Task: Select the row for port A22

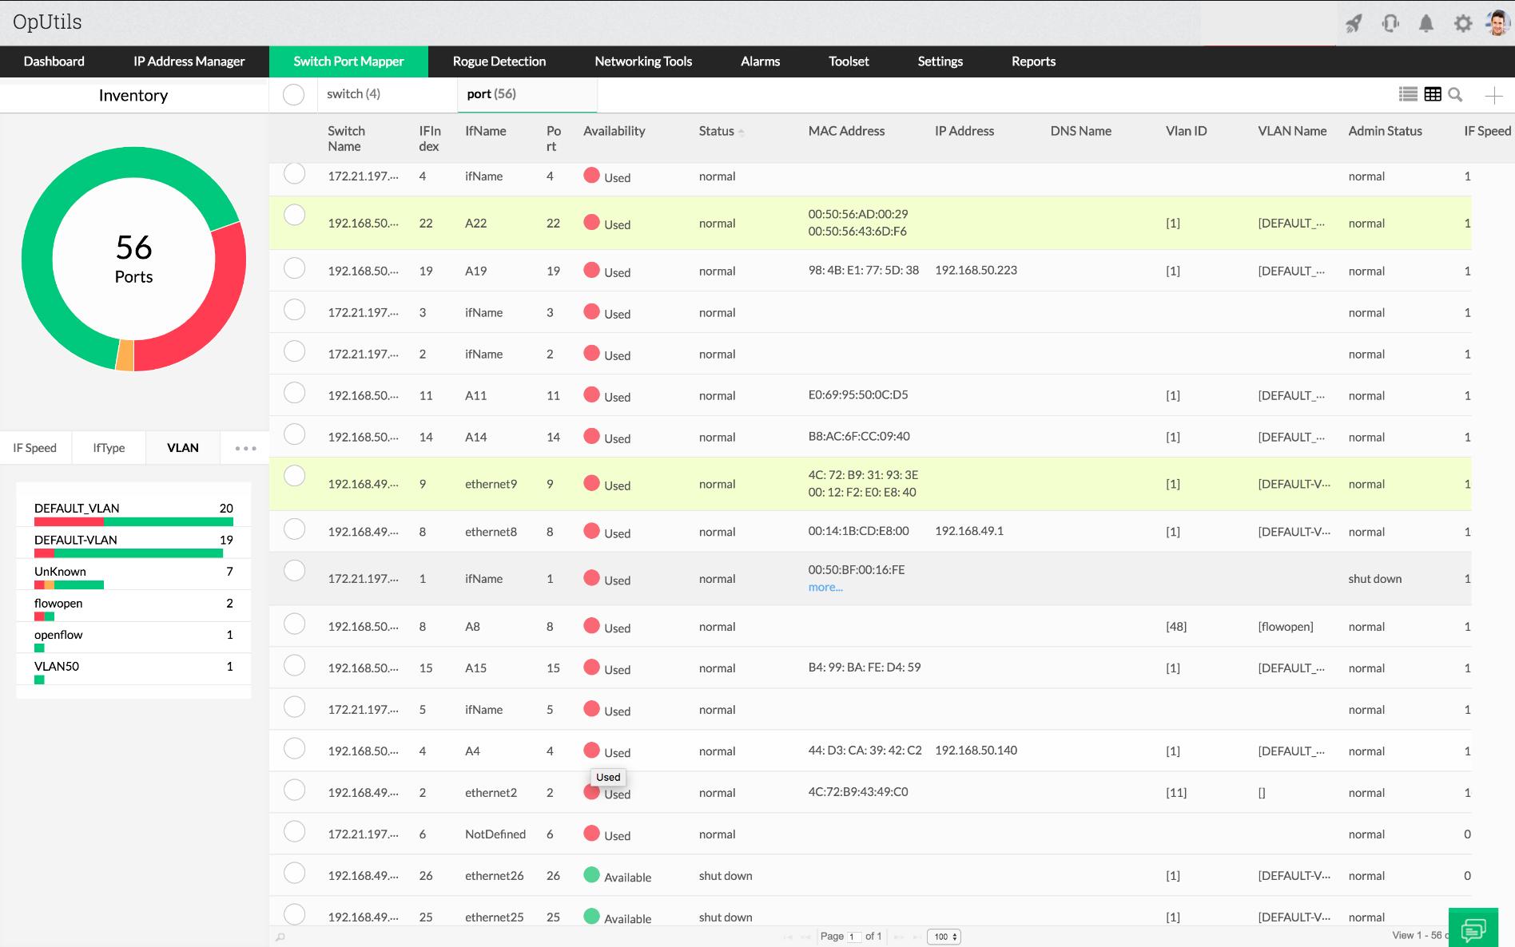Action: (295, 214)
